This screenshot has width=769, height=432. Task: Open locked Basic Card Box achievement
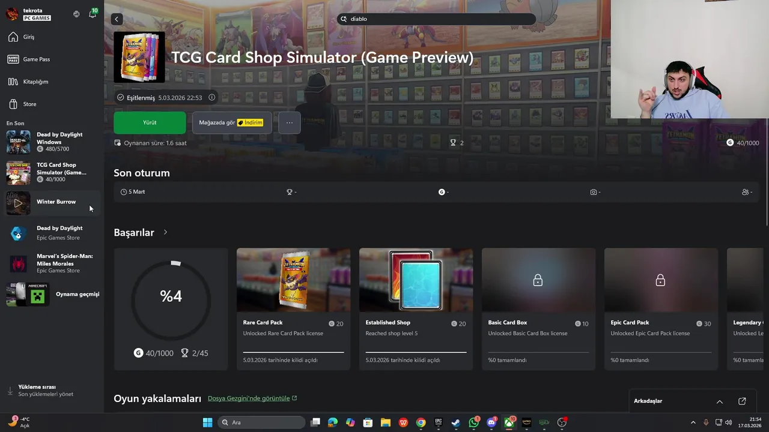pos(539,309)
